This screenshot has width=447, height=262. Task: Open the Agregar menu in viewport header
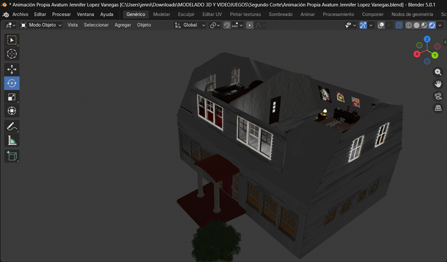pyautogui.click(x=123, y=25)
